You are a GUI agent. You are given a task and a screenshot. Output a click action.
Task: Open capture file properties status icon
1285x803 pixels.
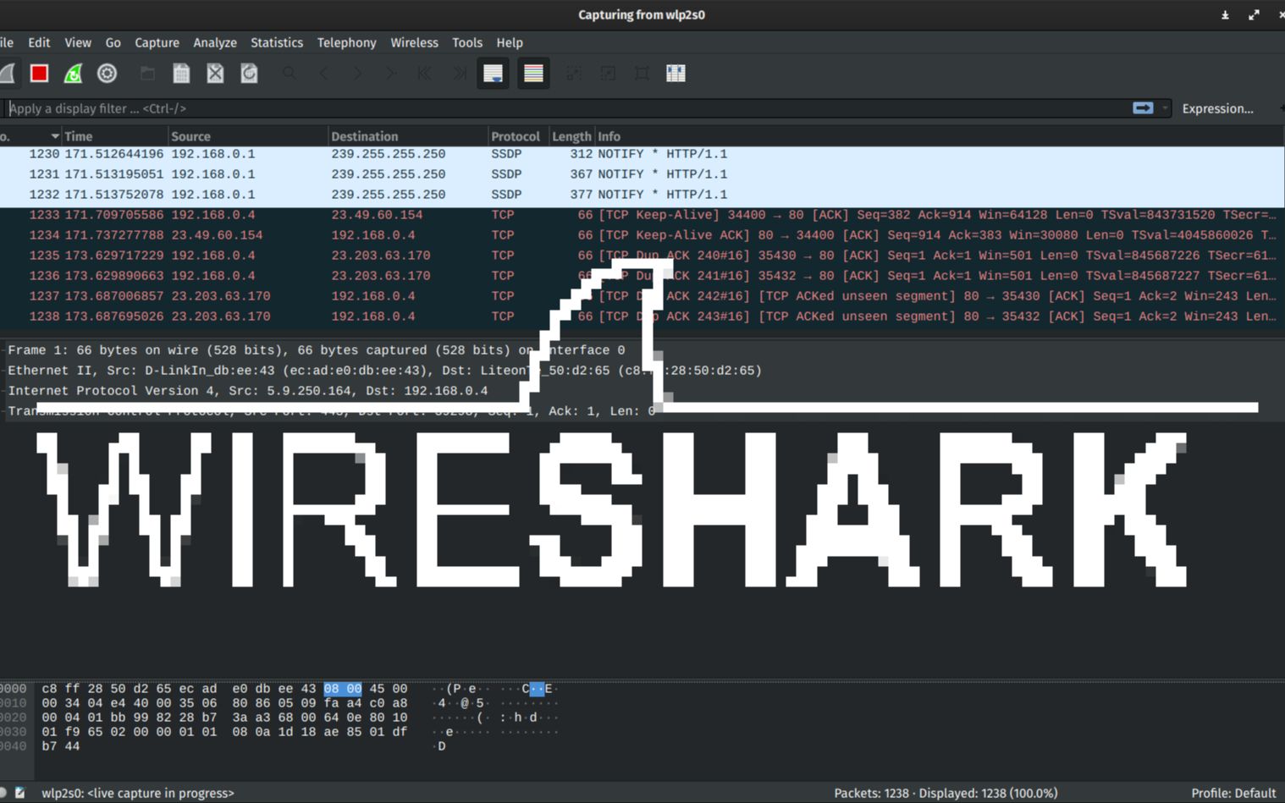[20, 793]
